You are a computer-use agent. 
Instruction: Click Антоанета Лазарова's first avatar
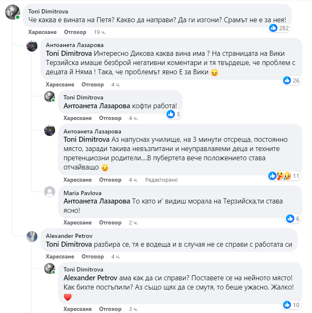[x=32, y=46]
